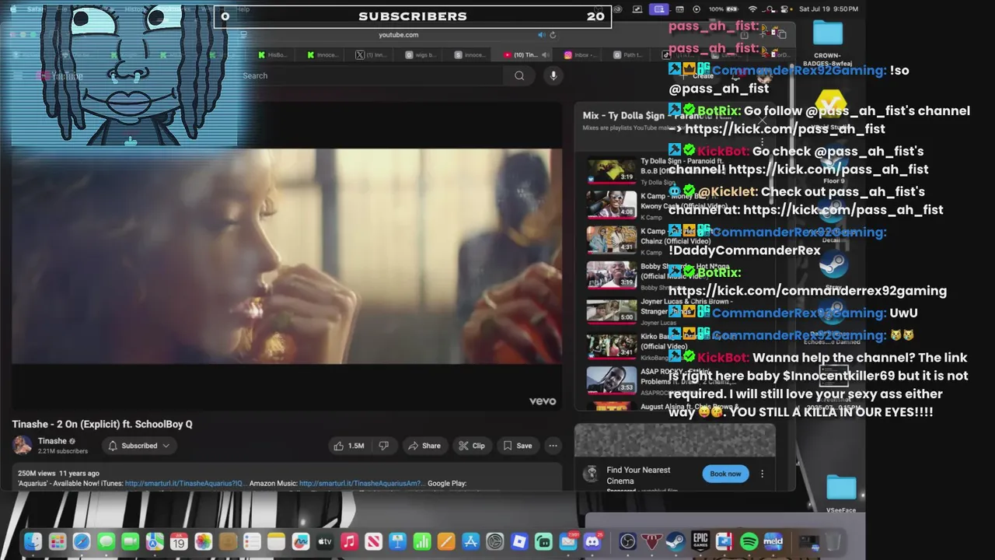Toggle address bar audio speaker icon
This screenshot has height=560, width=995.
(542, 35)
